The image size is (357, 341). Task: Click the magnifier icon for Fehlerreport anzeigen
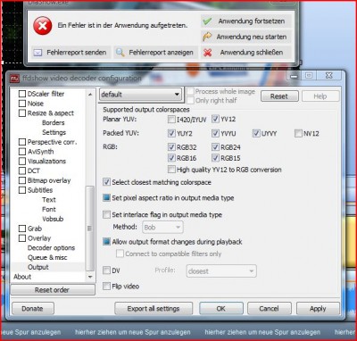click(x=120, y=53)
